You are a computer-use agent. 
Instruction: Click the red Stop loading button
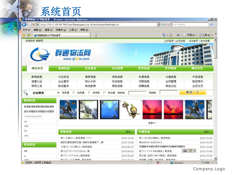(168, 24)
